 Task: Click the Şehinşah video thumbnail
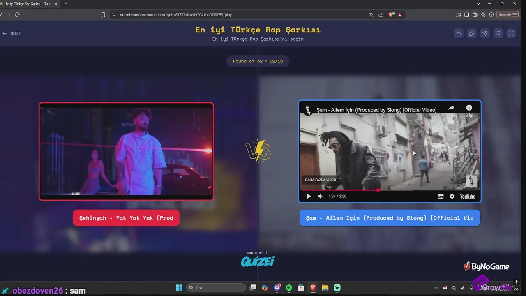coord(126,151)
